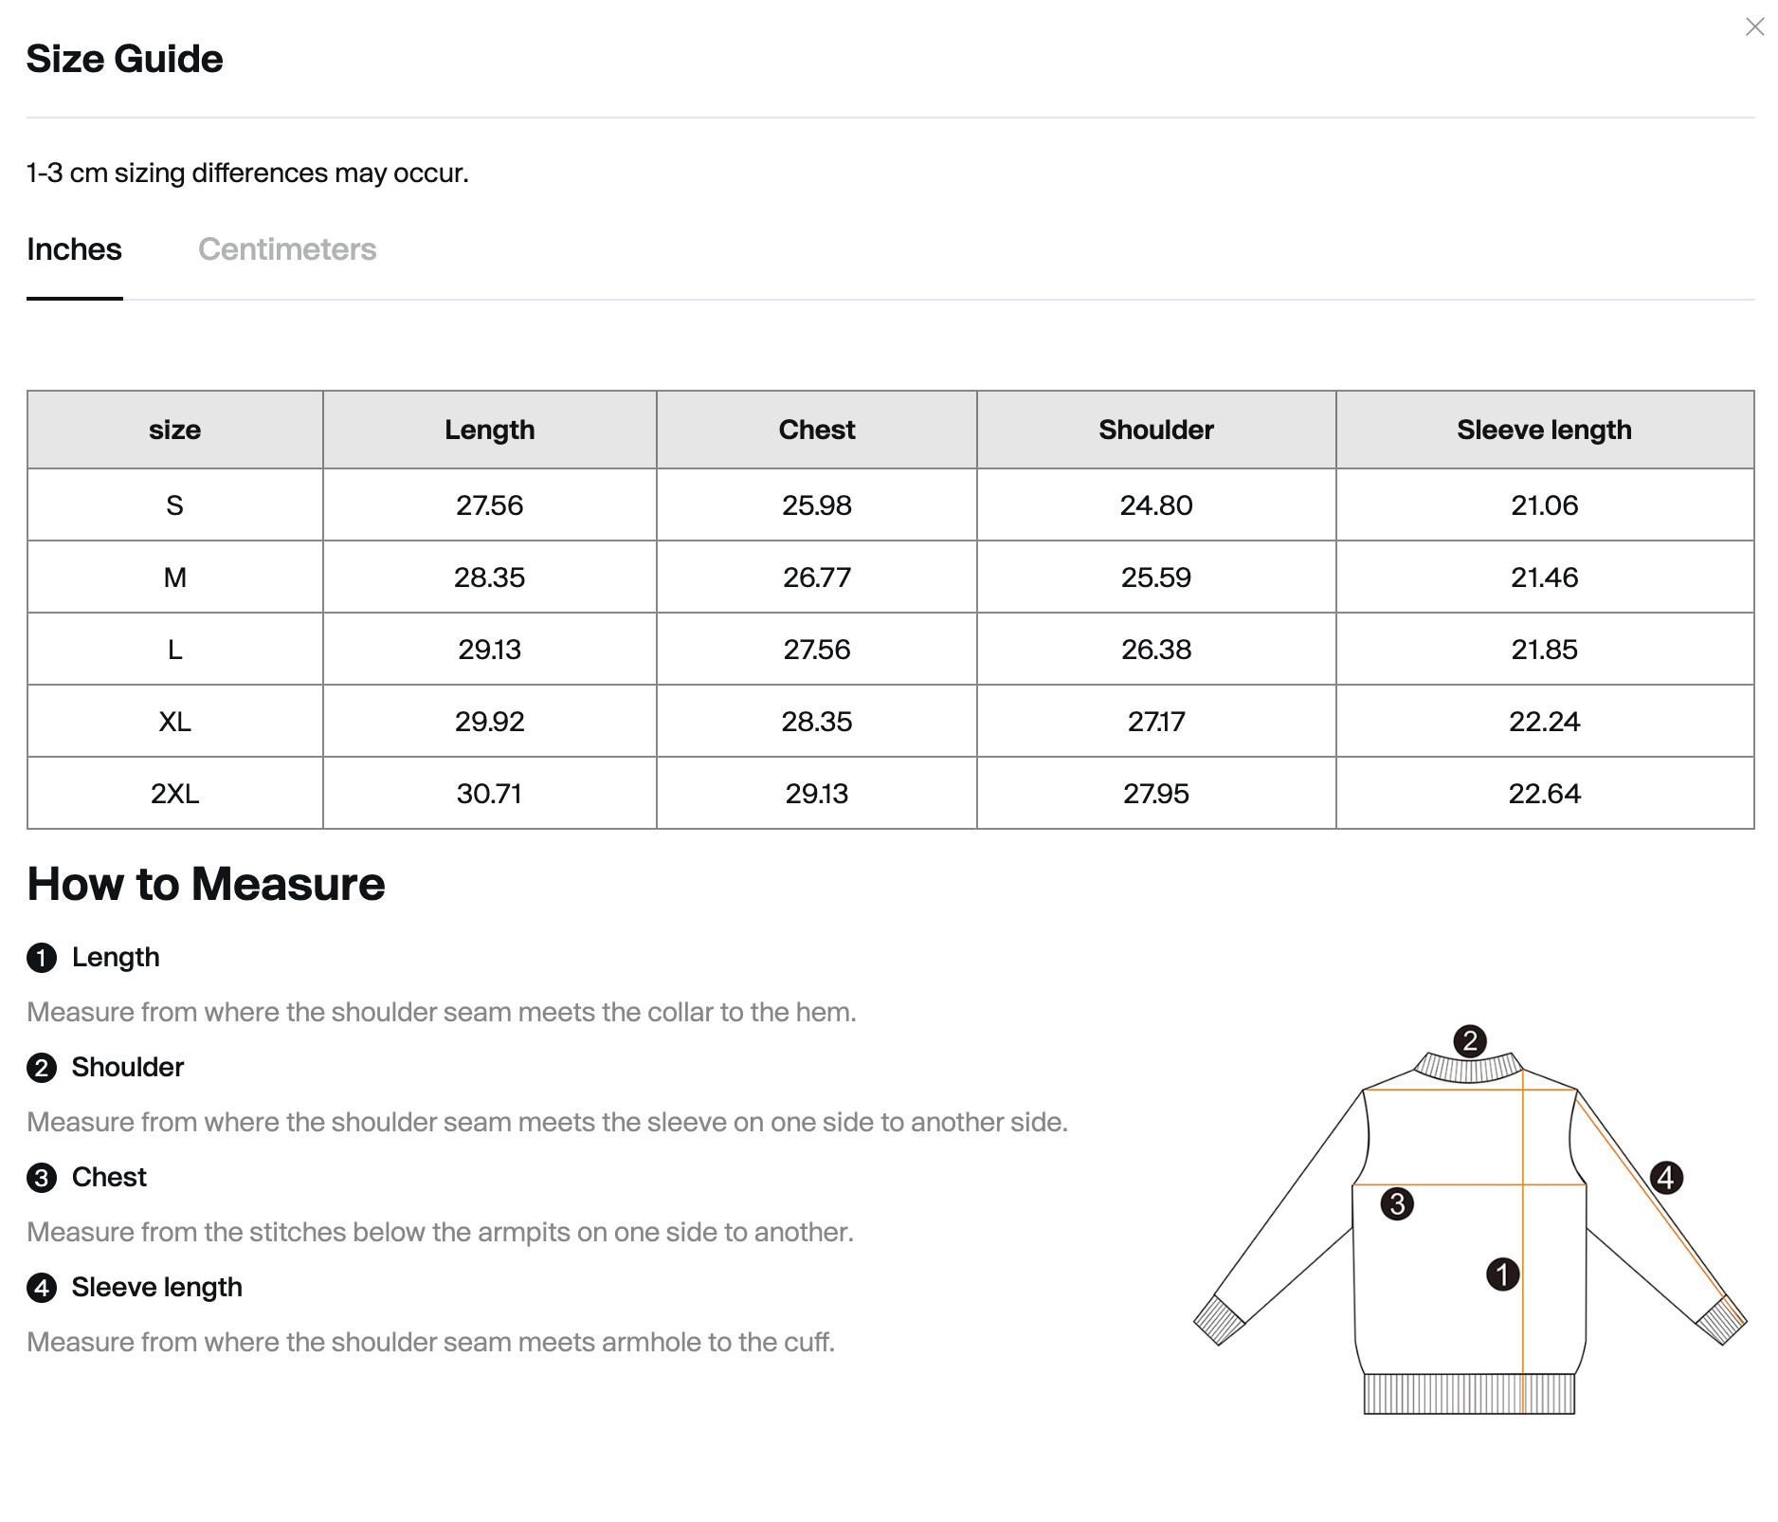Click the sweater measurement diagram hem
Viewport: 1778px width, 1522px height.
tap(1468, 1394)
